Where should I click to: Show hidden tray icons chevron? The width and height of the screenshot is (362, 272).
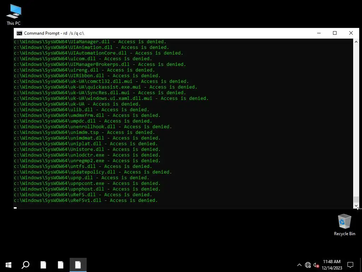[x=299, y=265]
